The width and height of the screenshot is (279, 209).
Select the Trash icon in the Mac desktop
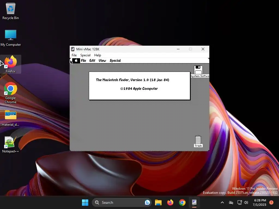click(x=198, y=142)
